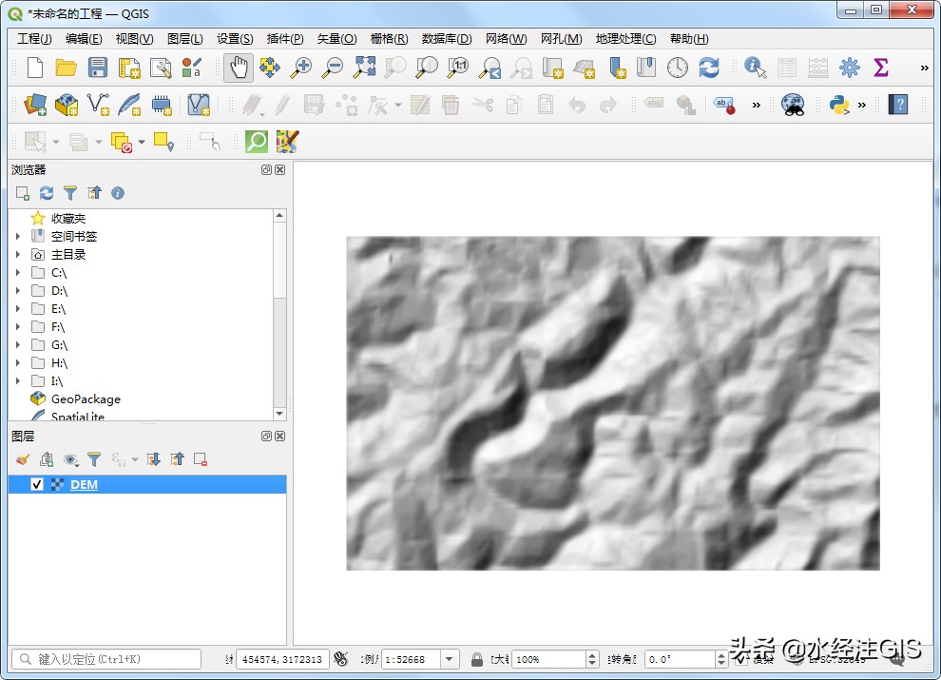Click the coordinate display field
941x680 pixels.
282,659
